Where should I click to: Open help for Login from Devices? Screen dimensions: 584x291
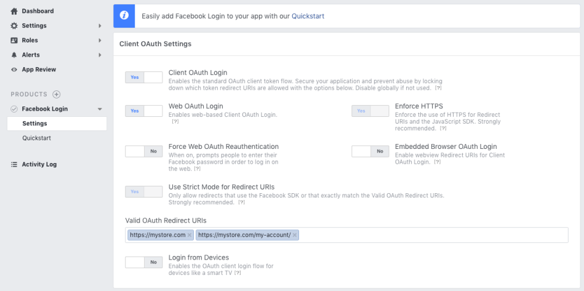(x=238, y=273)
